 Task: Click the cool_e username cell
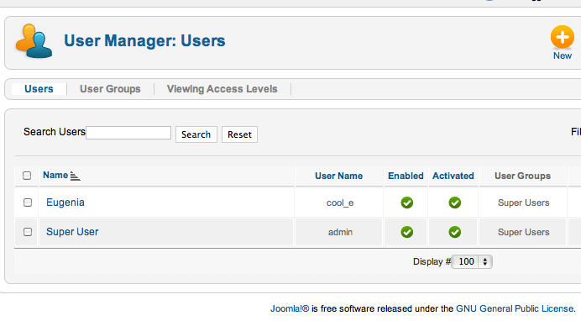[x=340, y=203]
